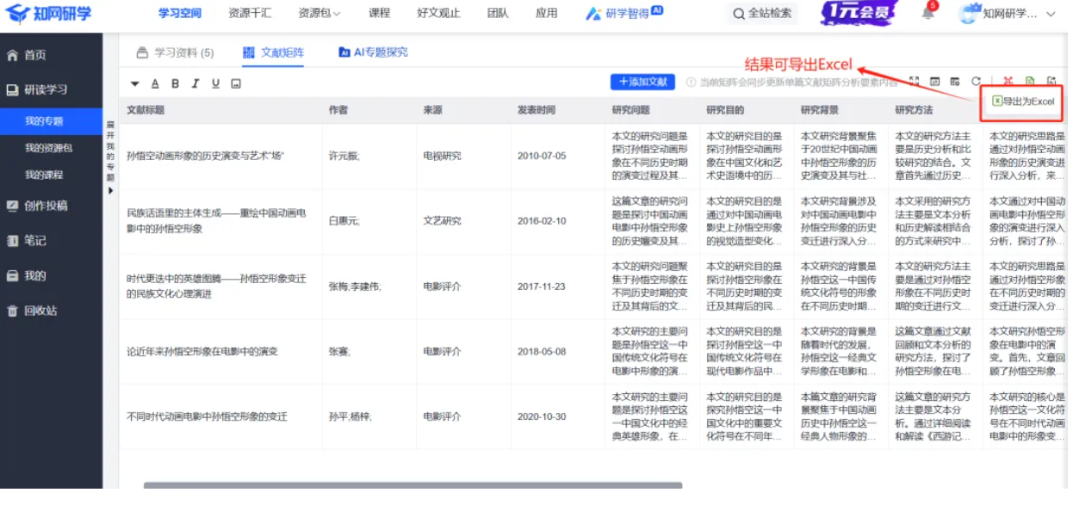The image size is (1073, 505).
Task: Toggle bold text formatting
Action: [x=175, y=83]
